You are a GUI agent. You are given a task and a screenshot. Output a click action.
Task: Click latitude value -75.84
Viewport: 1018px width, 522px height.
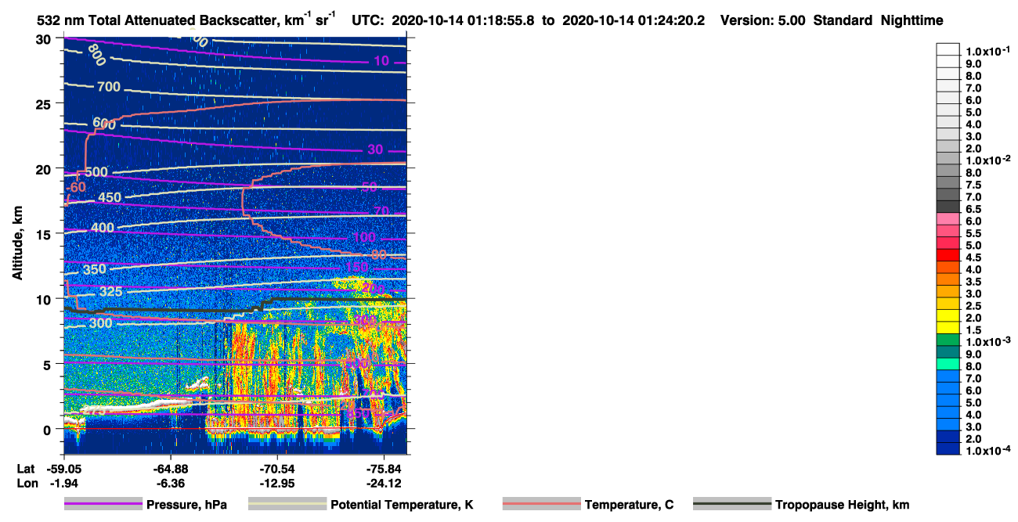[384, 468]
